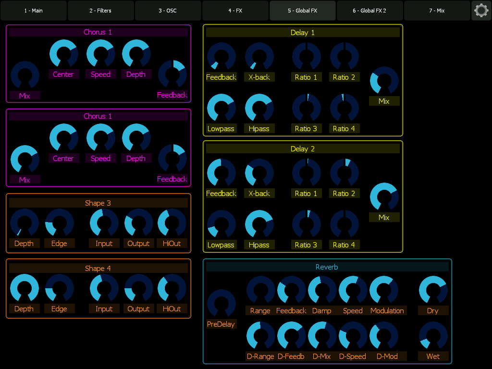The width and height of the screenshot is (492, 369).
Task: Click the Depth knob in the second Chorus 1 panel
Action: coord(136,138)
